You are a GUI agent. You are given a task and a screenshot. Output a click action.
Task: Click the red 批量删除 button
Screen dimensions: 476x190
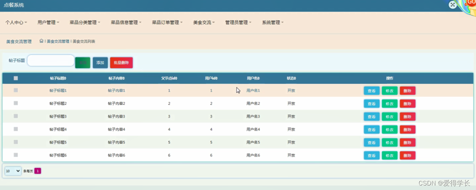click(121, 63)
